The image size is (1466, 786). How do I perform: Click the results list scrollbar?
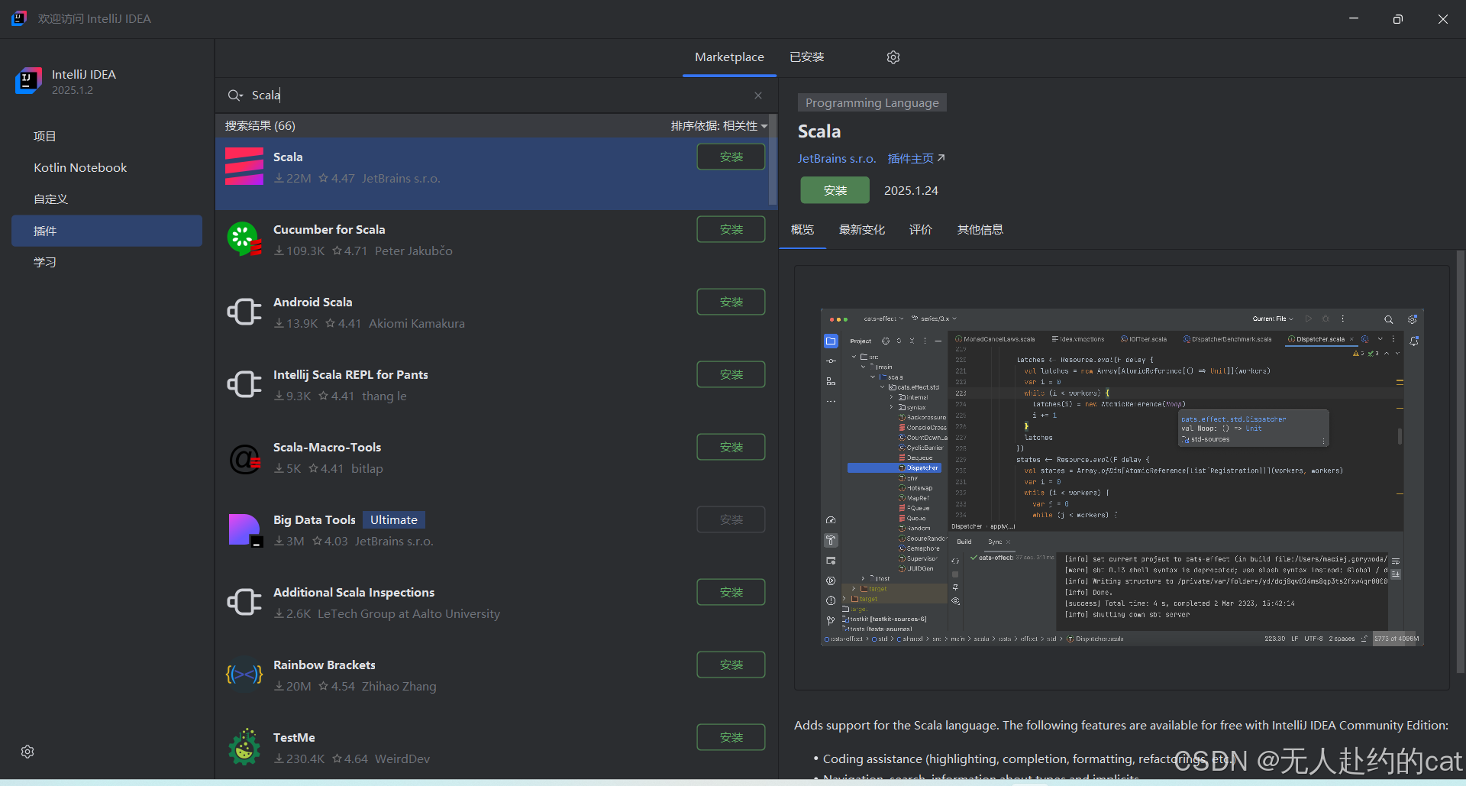pyautogui.click(x=773, y=160)
